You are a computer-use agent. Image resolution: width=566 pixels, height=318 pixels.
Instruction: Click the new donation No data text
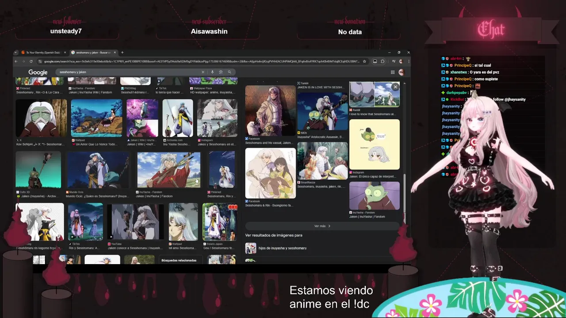350,32
